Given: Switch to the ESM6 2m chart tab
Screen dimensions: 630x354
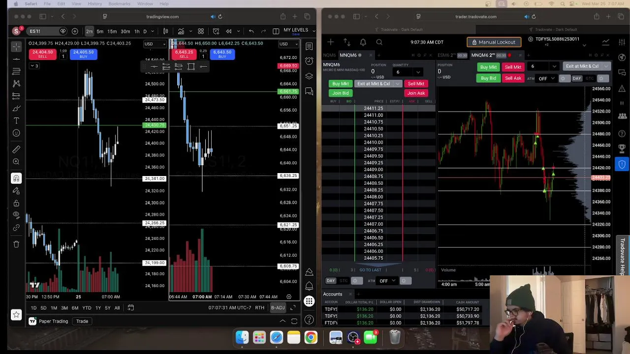Looking at the screenshot, I should click(x=452, y=55).
